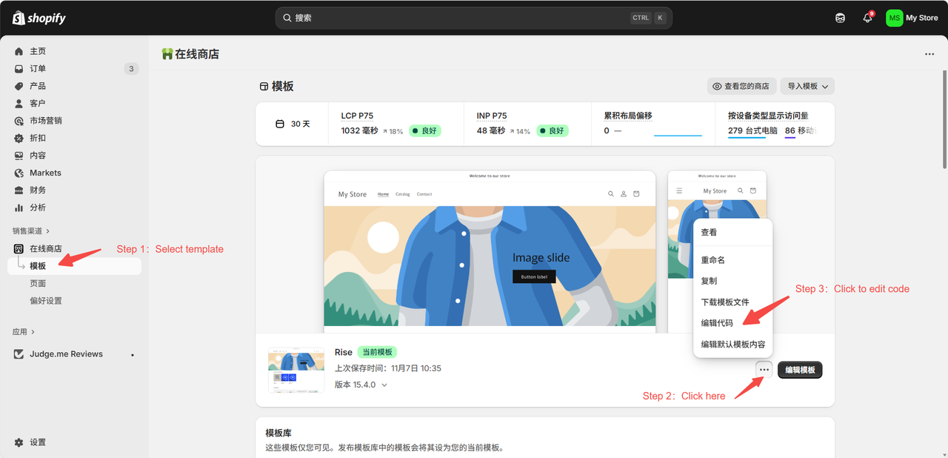Click the 编辑模板 button
948x458 pixels.
[800, 370]
